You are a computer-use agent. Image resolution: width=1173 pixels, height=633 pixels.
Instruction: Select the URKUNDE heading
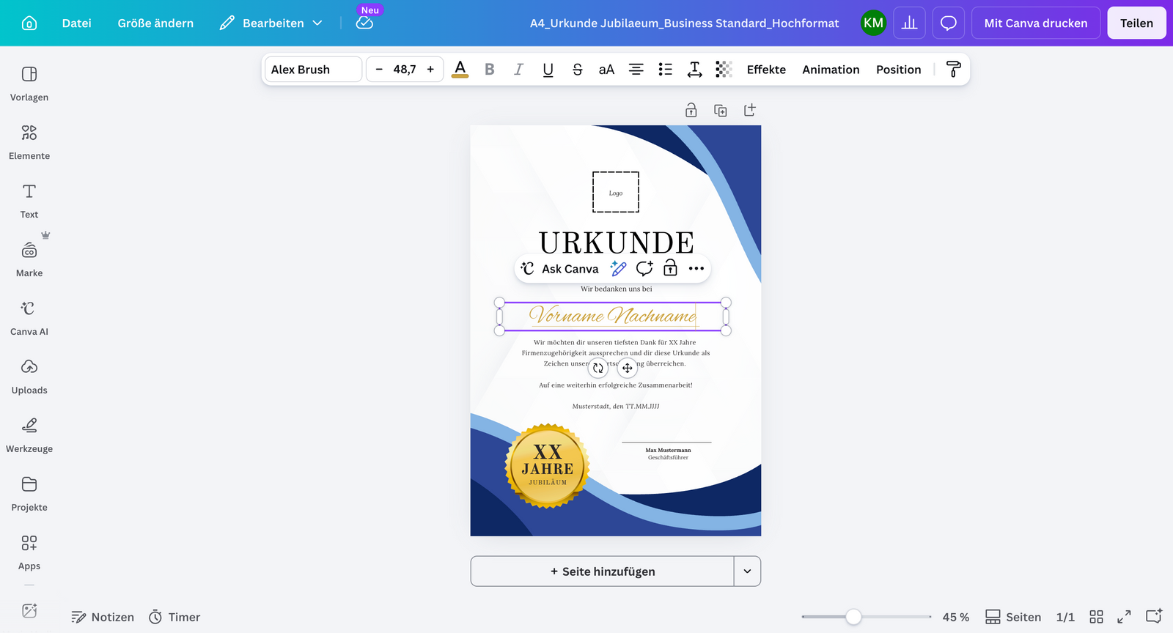(616, 243)
